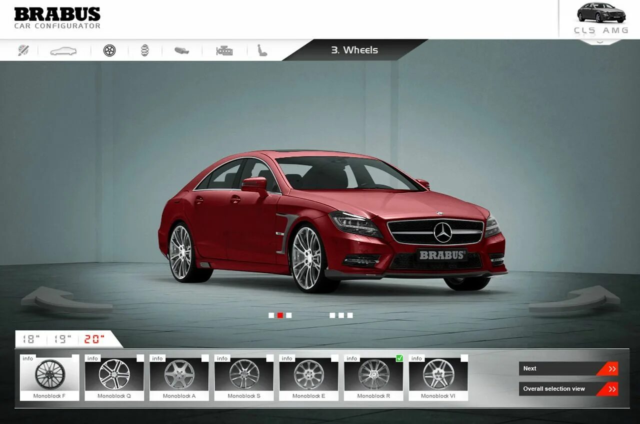Show info for Monoblock F wheel
Viewport: 640px width, 424px height.
point(28,359)
